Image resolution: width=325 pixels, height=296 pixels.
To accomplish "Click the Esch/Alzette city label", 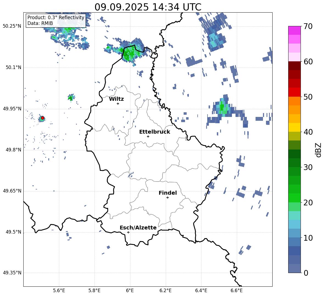I will pos(138,228).
